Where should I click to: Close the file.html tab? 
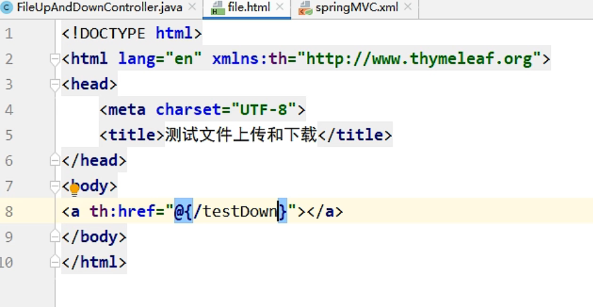[x=280, y=7]
